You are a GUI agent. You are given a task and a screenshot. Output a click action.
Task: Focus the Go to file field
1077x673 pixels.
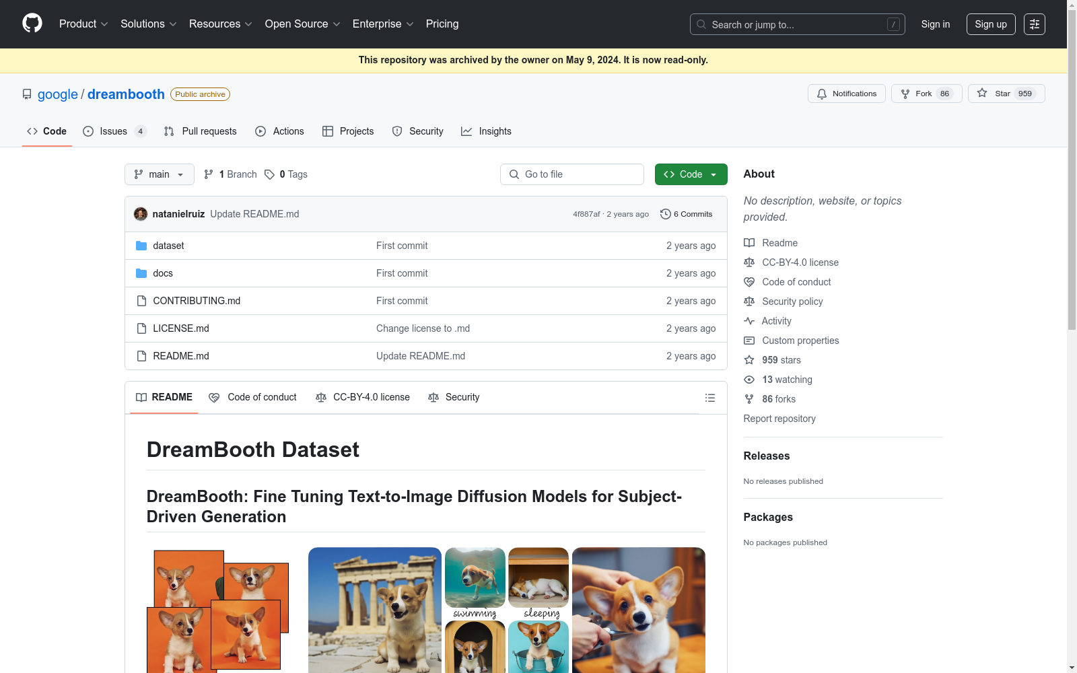[572, 174]
